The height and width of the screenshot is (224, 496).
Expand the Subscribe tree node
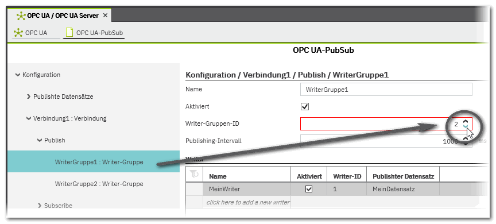40,206
